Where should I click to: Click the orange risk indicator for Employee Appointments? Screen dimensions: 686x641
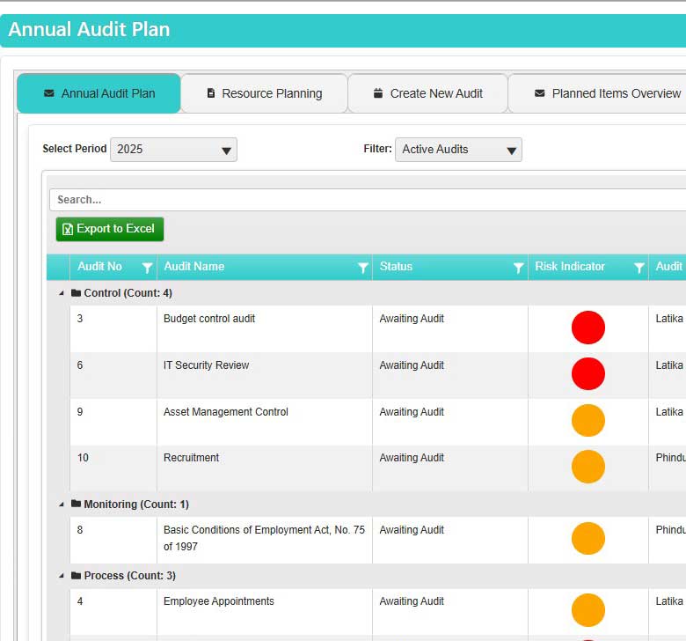point(588,610)
